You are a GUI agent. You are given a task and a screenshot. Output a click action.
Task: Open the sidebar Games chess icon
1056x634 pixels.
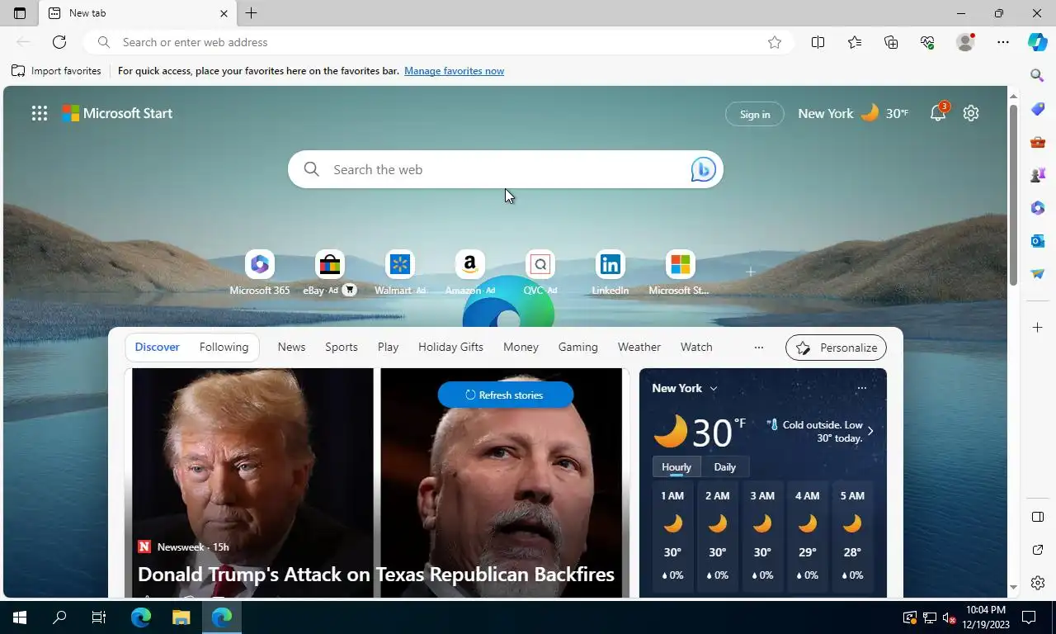tap(1038, 175)
